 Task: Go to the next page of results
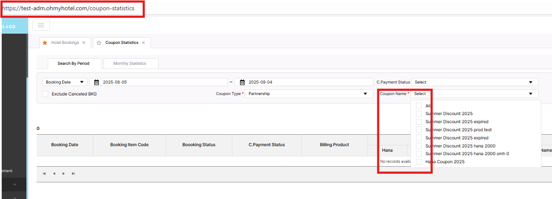tap(64, 173)
